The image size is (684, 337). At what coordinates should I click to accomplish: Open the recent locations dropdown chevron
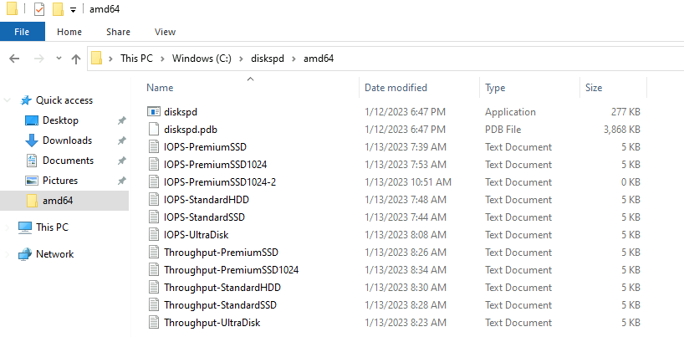59,58
